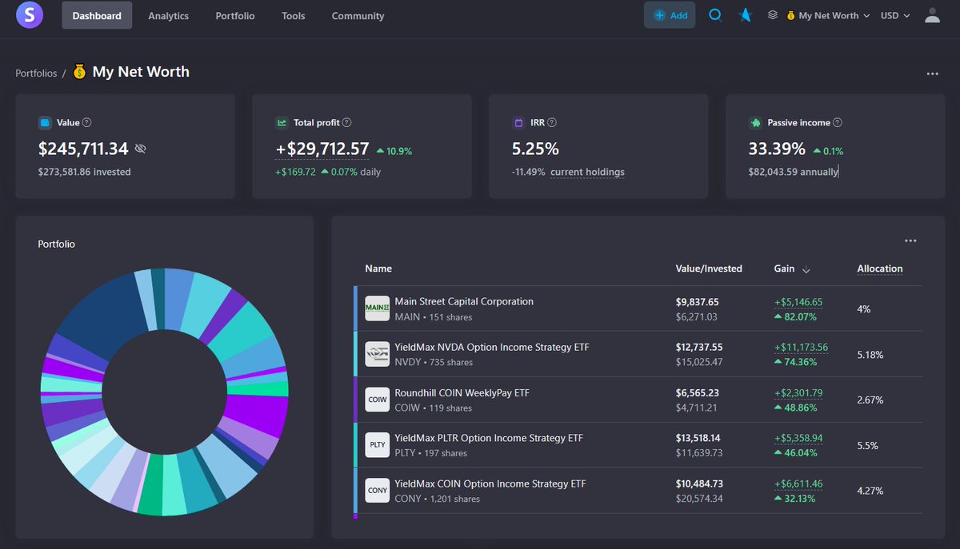Screen dimensions: 960x549
Task: Click the green piggy bank Passive income icon
Action: pos(755,123)
